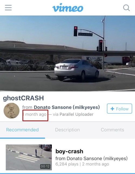Click the boy-crash author name text
The height and width of the screenshot is (174, 135).
coord(92,158)
